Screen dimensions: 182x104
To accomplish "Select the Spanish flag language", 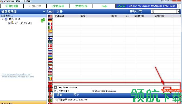I will tap(50, 31).
